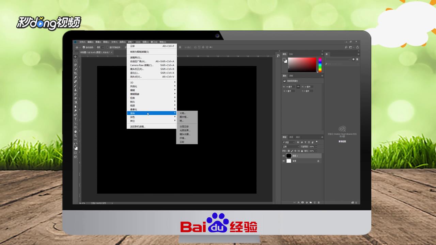Viewport: 436px width, 245px height.
Task: Click the foreground color swatch in Color panel
Action: coord(284,60)
